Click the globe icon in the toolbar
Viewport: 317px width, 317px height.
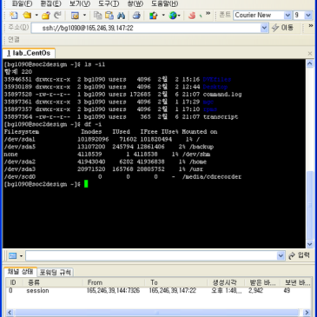(x=173, y=15)
